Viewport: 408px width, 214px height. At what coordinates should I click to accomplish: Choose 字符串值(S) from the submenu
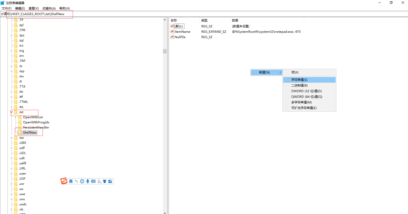[x=309, y=80]
